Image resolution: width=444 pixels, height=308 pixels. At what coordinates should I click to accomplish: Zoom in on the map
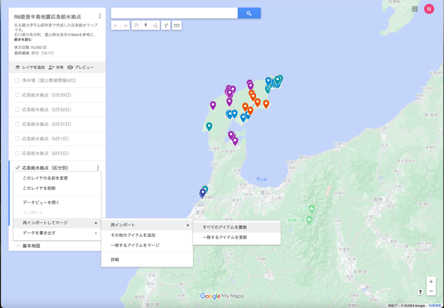coord(431,282)
